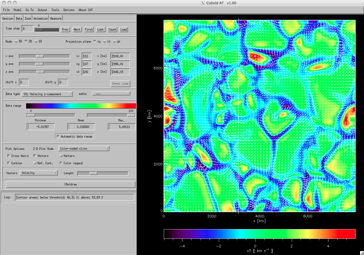Screen dimensions: 364x255
Task: Click the z [km] value field
Action: [120, 72]
